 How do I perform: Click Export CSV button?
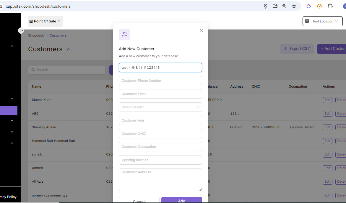click(297, 49)
